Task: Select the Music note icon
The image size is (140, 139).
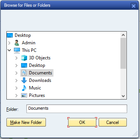Action: point(24,88)
